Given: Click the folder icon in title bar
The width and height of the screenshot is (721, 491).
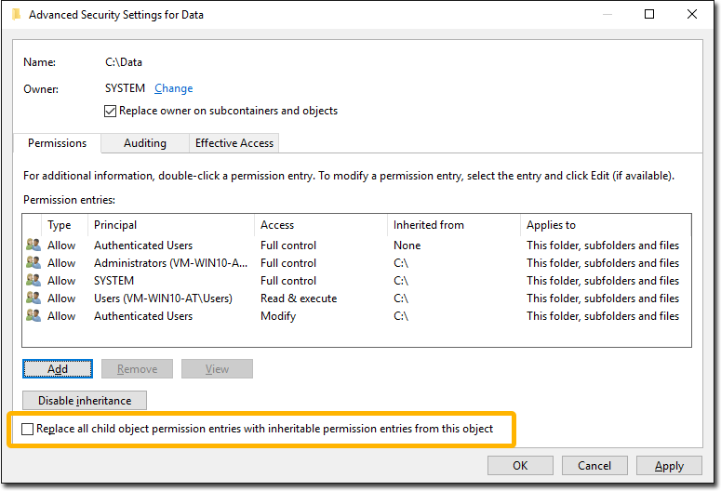Looking at the screenshot, I should tap(16, 15).
